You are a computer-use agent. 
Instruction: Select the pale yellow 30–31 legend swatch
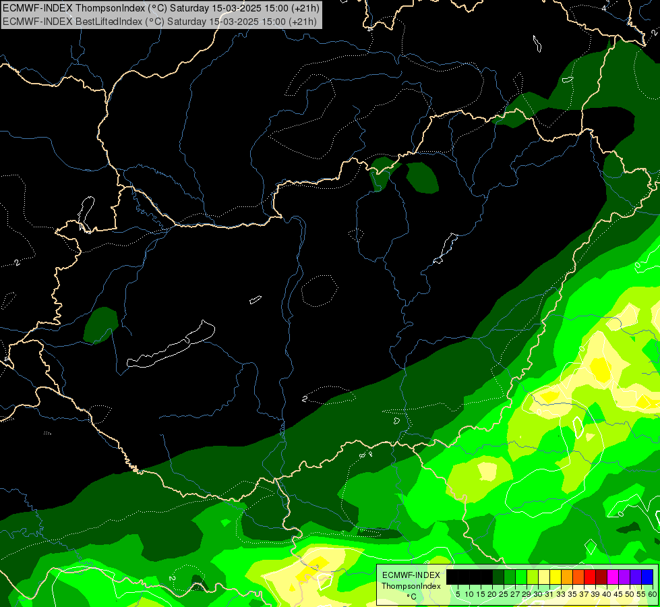pyautogui.click(x=544, y=577)
